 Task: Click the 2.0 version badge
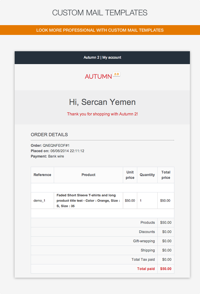116,74
